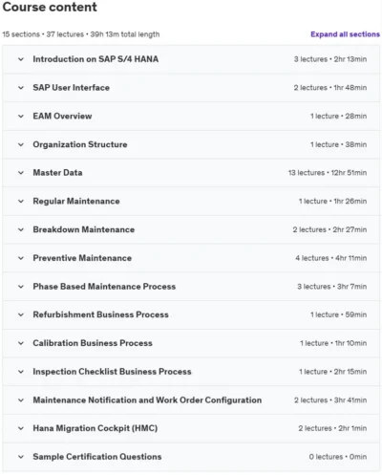Click chevron next to Regular Maintenance

[21, 202]
